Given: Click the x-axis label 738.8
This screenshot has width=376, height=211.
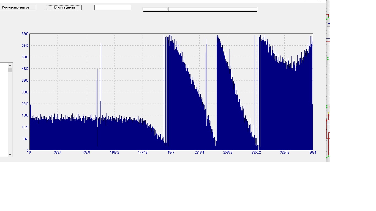Looking at the screenshot, I should point(86,152).
